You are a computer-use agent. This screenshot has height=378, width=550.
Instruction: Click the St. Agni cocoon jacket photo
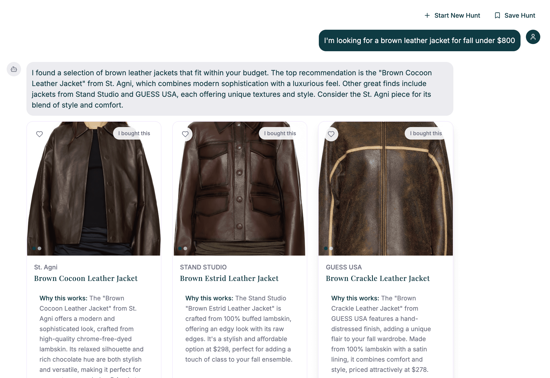point(94,188)
